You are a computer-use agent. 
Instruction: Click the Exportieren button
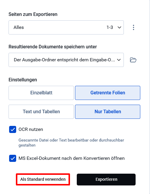coord(106,179)
